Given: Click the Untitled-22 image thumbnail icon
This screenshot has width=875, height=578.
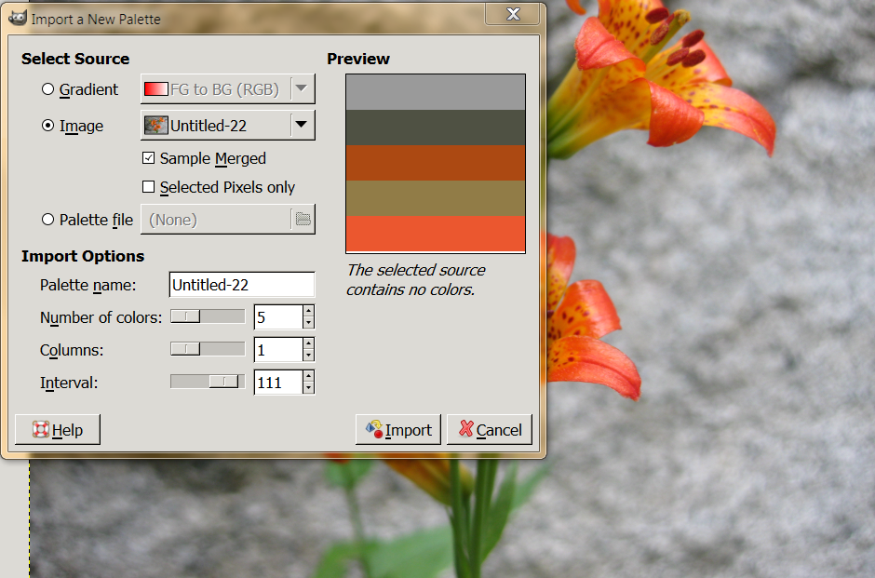Looking at the screenshot, I should [x=155, y=126].
